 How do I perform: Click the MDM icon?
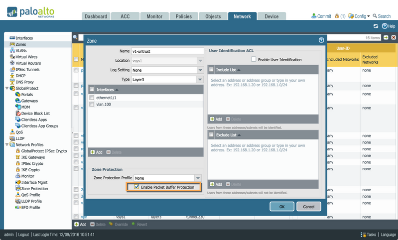[18, 107]
